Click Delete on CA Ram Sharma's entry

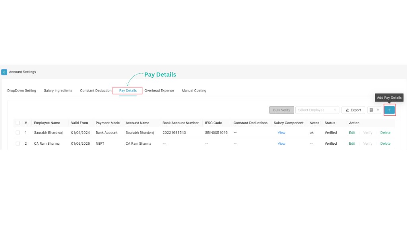385,144
